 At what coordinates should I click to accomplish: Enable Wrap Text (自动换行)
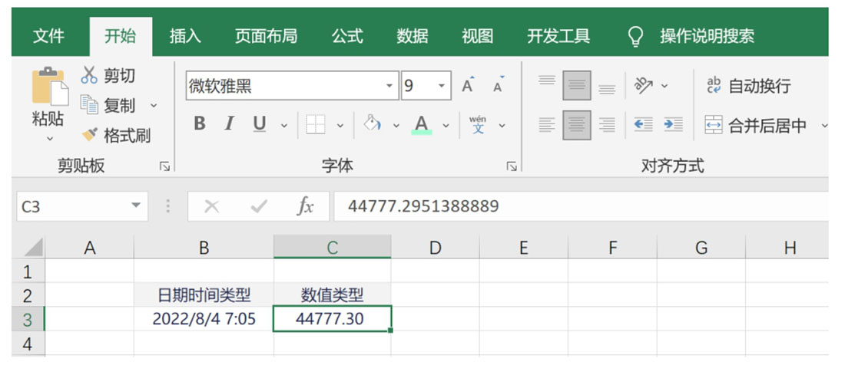(x=748, y=86)
